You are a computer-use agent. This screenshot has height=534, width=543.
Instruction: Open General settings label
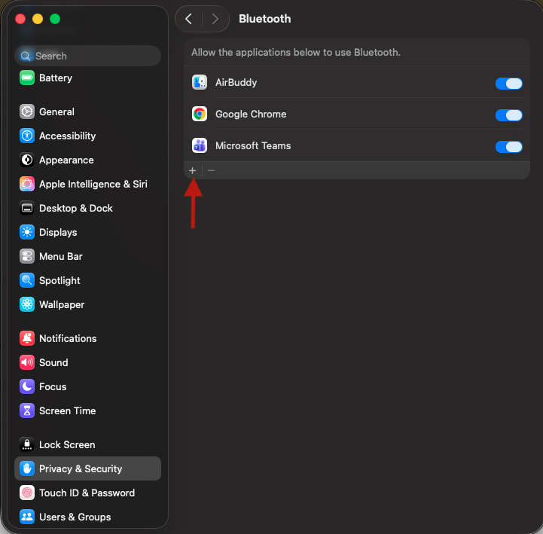pyautogui.click(x=56, y=112)
